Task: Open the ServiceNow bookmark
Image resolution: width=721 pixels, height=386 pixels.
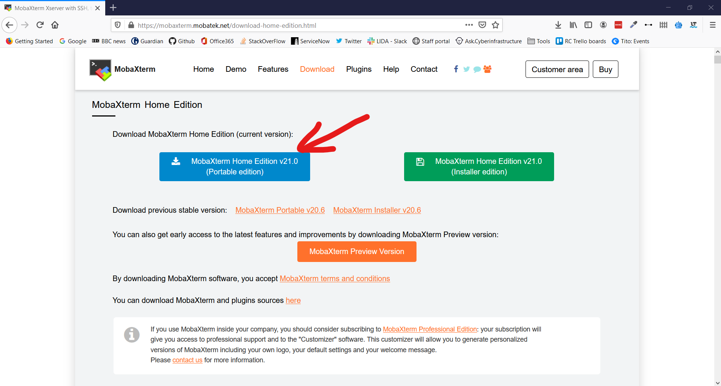Action: (x=310, y=41)
